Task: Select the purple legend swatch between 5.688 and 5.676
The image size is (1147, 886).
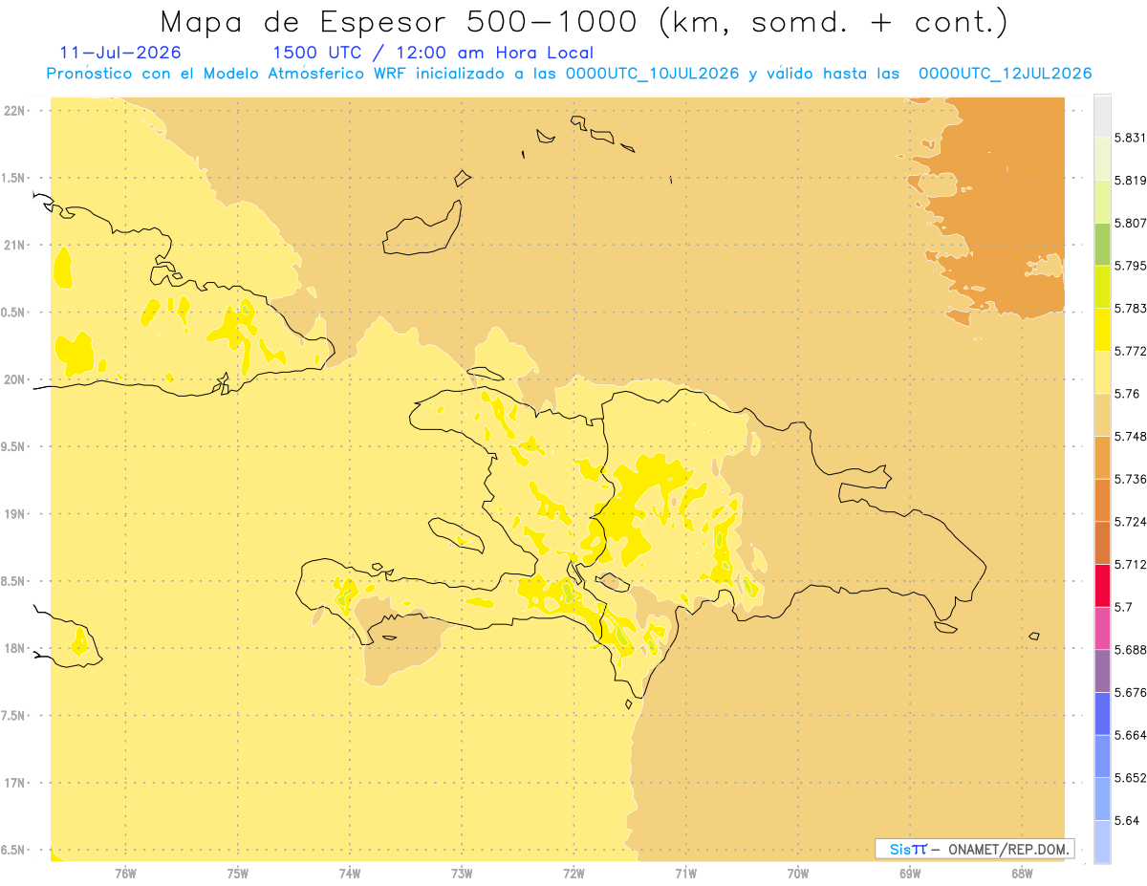Action: click(1102, 671)
